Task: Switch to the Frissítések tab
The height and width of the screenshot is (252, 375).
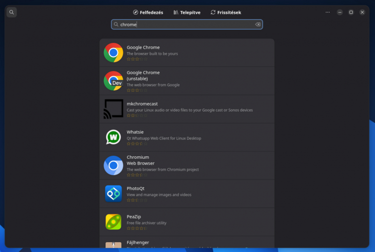Action: point(226,12)
